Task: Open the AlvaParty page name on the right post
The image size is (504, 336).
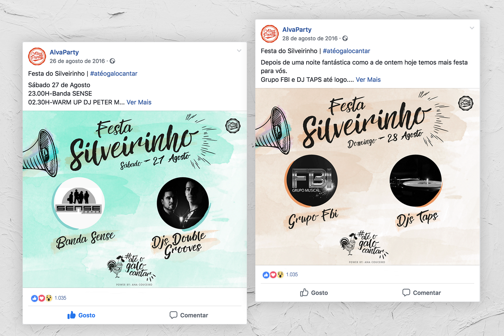Action: click(x=297, y=30)
